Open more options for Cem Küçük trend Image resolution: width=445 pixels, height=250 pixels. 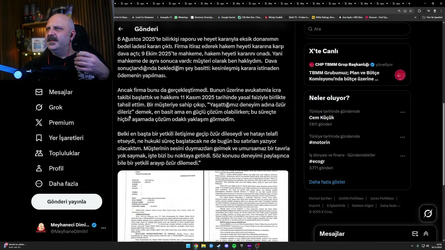[x=403, y=112]
